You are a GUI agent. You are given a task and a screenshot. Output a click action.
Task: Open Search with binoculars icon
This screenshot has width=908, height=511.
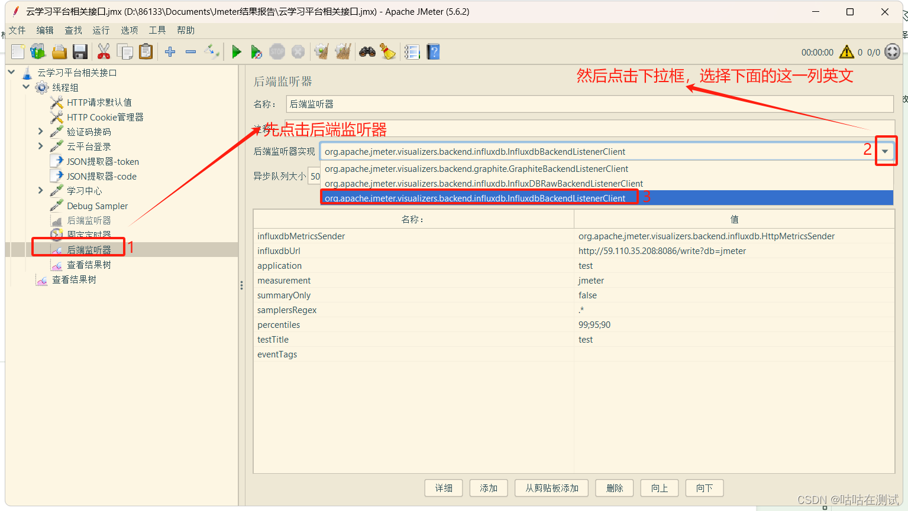367,52
